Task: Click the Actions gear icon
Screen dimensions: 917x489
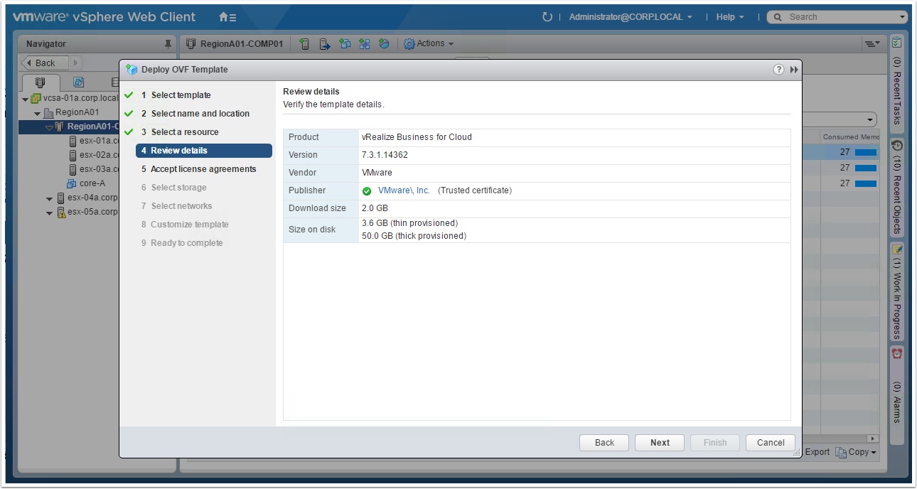Action: [409, 44]
